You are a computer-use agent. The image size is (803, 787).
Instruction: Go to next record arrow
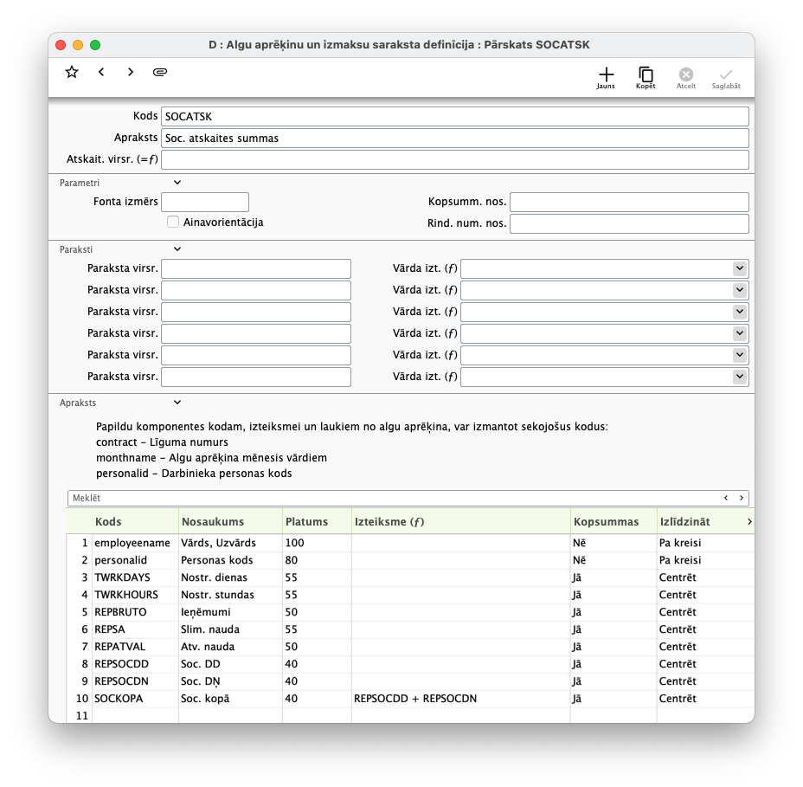point(131,72)
